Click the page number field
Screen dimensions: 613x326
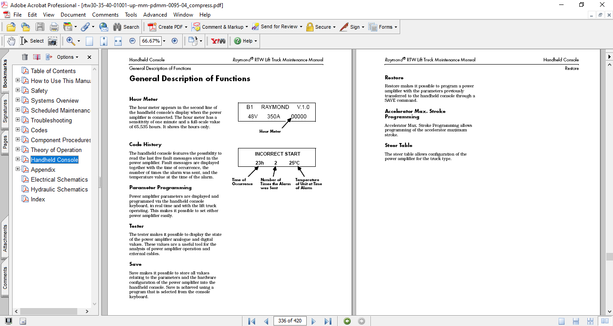point(290,321)
